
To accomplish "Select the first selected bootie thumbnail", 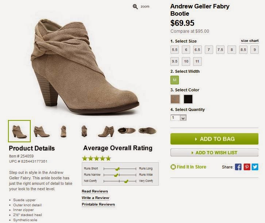I will tap(19, 131).
